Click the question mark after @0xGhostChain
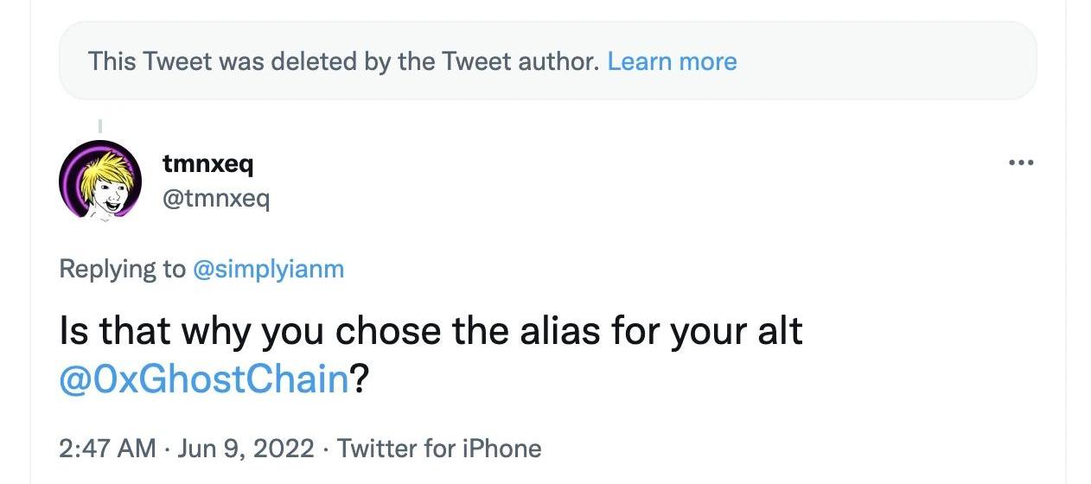The image size is (1091, 484). (x=360, y=379)
